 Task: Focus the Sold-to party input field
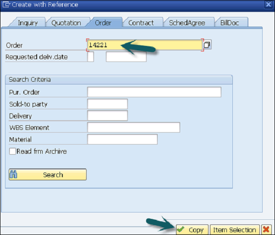point(107,104)
